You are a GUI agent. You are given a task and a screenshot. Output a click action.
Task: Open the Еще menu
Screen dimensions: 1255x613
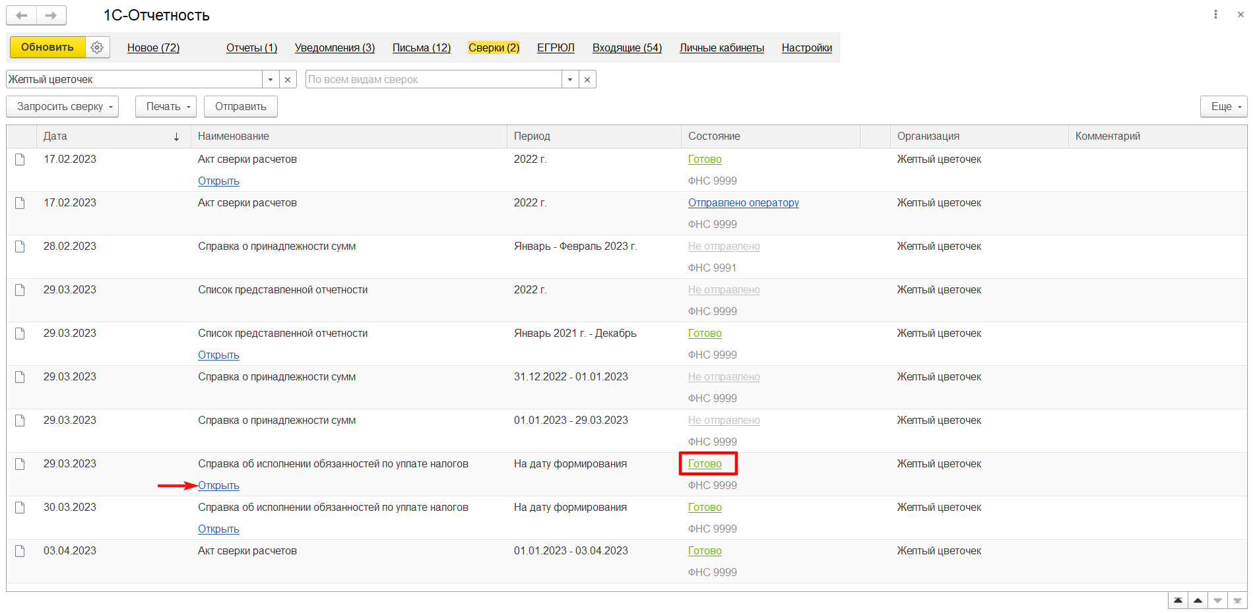(1223, 107)
